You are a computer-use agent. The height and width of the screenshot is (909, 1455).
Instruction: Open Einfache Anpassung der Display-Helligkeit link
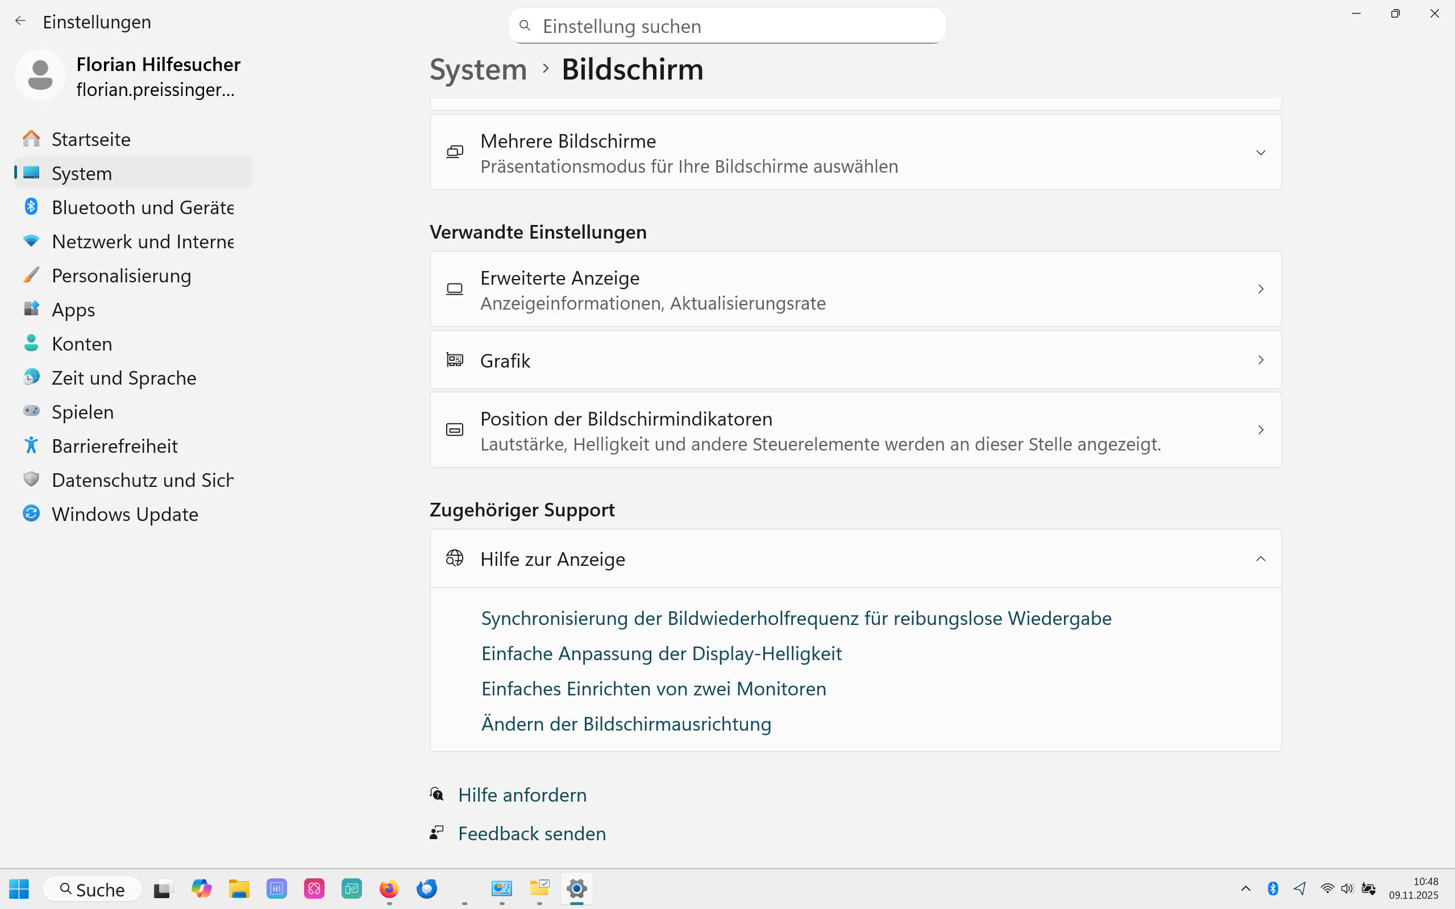[x=662, y=653]
